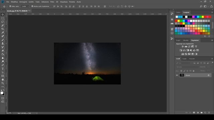Select the Dodge tool

point(3,61)
